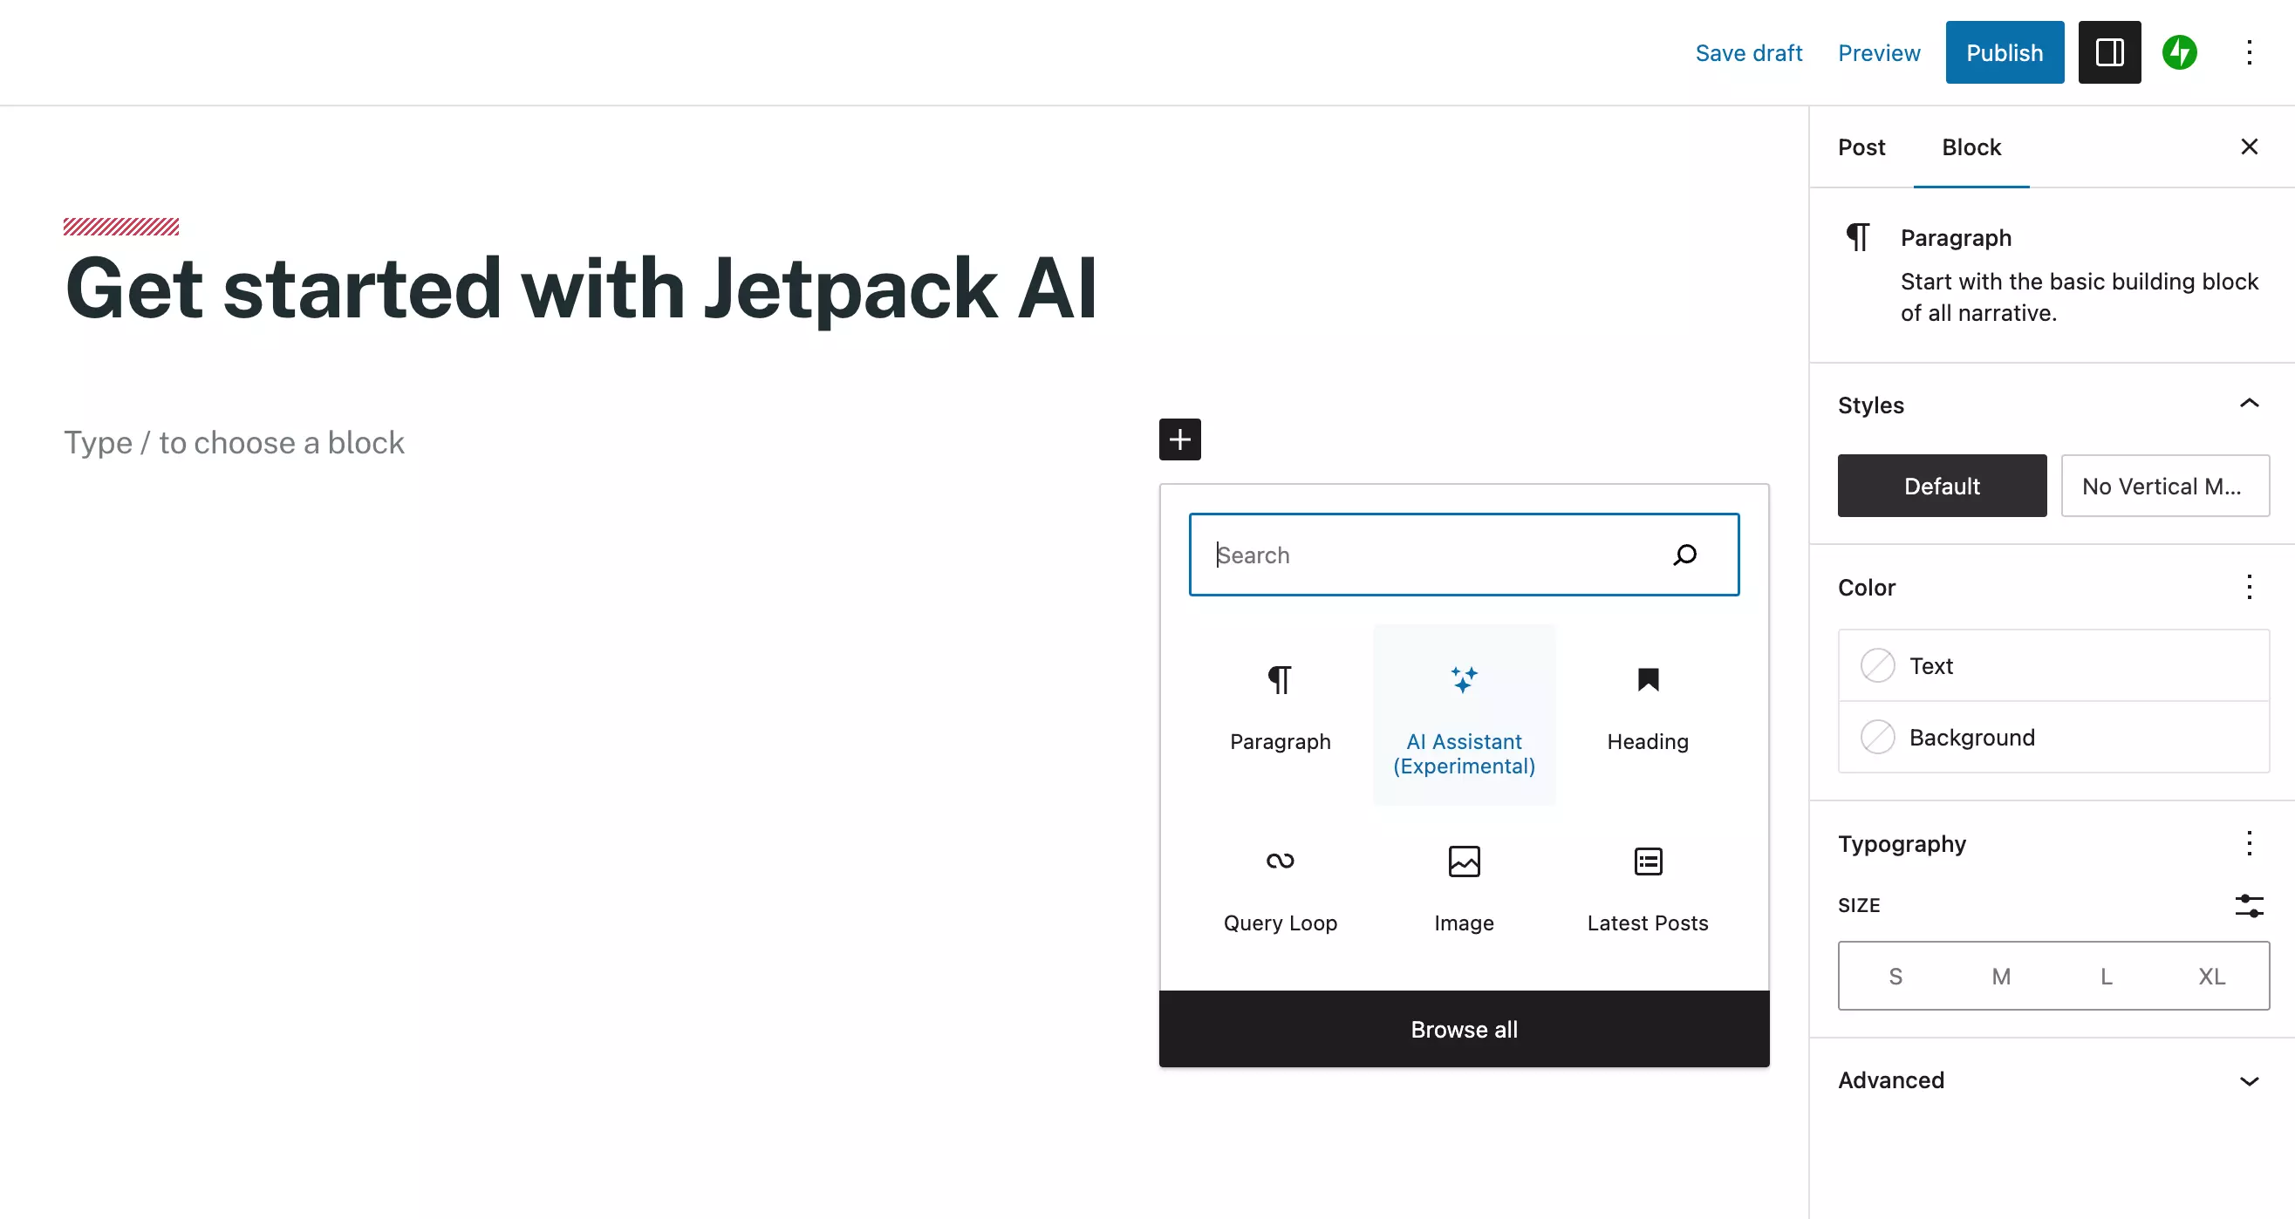Click the post title text
Image resolution: width=2295 pixels, height=1219 pixels.
[x=581, y=289]
